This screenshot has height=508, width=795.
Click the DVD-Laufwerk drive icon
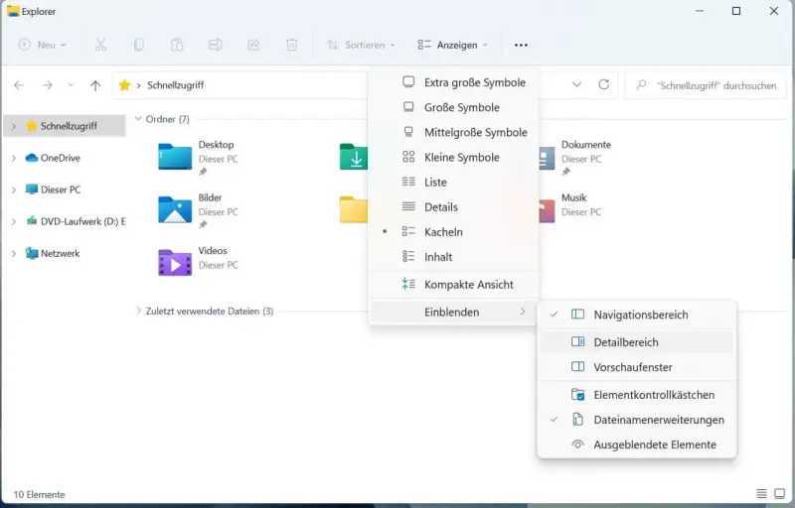click(x=32, y=221)
